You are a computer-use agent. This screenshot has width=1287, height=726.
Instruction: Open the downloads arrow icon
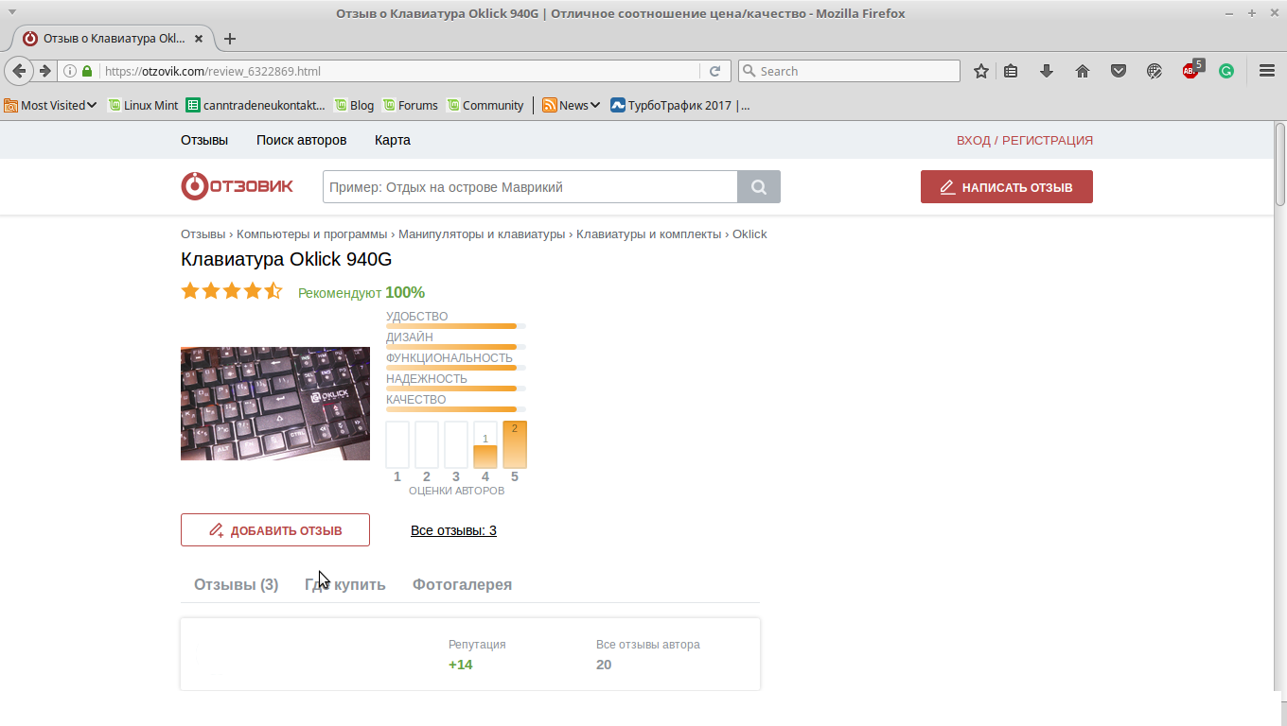[x=1047, y=71]
